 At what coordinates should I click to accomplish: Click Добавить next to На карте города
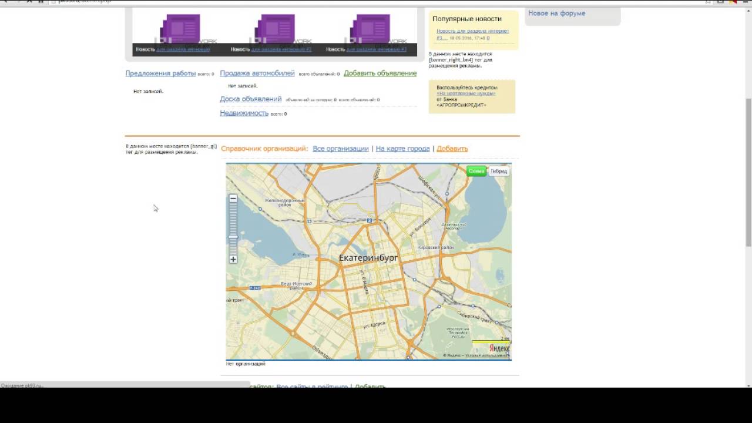[x=452, y=149]
